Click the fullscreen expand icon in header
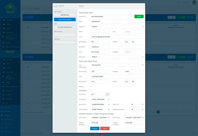Screen dimensions: 198x136 pos(178,3)
